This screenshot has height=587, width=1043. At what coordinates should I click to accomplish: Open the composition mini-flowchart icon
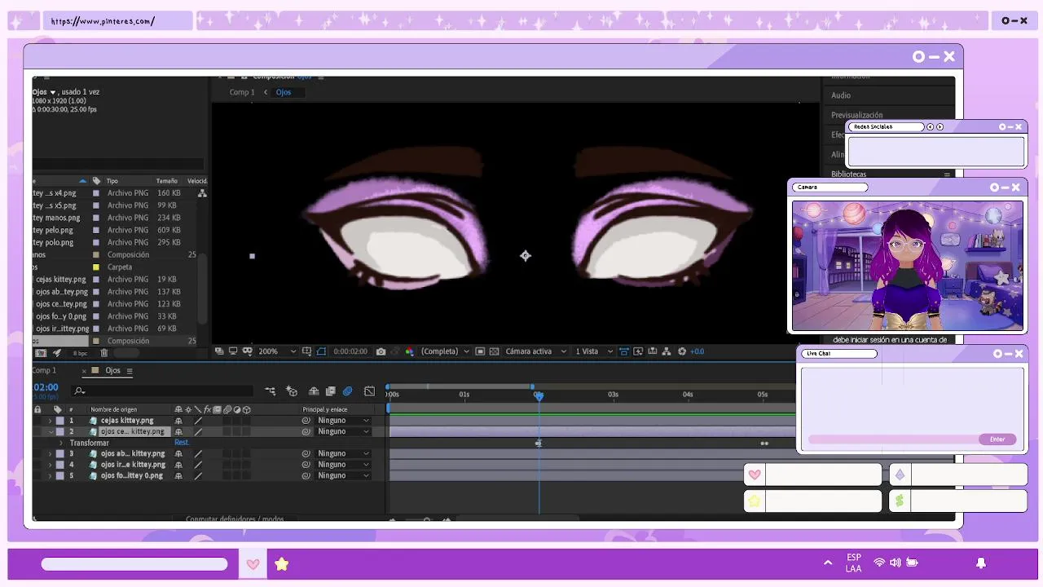click(271, 391)
